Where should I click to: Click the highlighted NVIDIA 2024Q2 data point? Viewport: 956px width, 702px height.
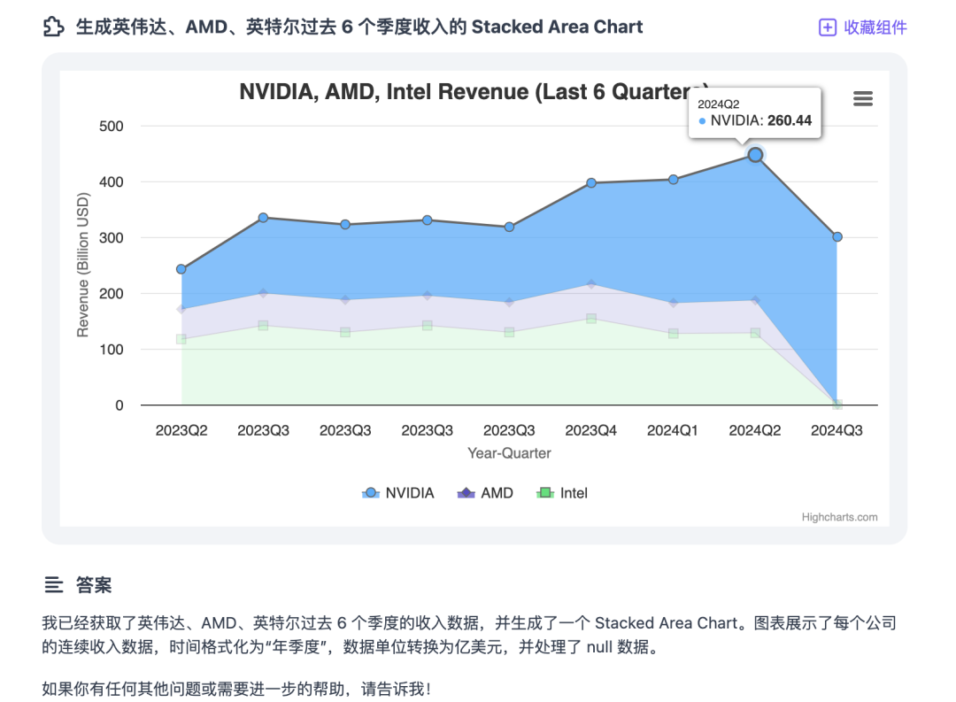click(755, 155)
